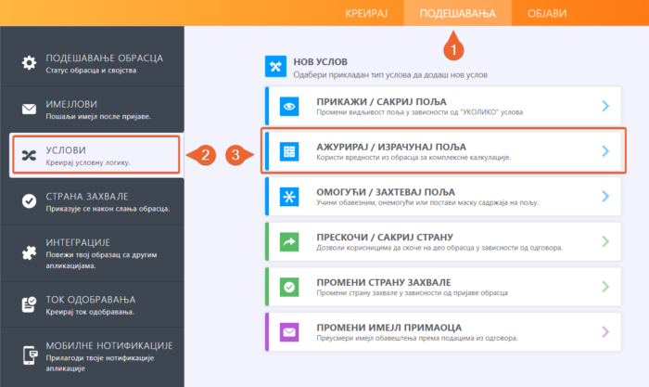Viewport: 649px width, 387px height.
Task: Click text 'Промени страну захвале у зависности од пријаве обрасца'
Action: tap(413, 293)
